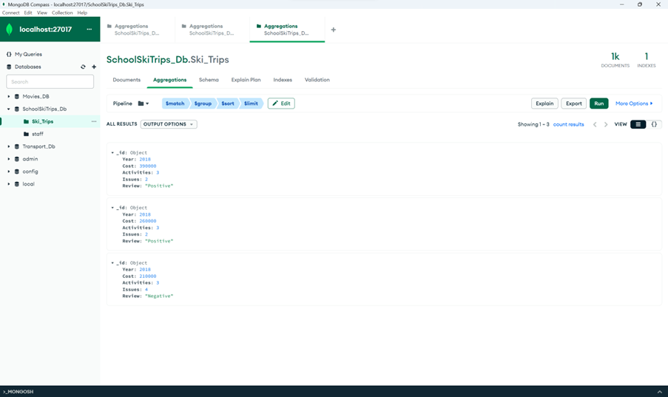Switch to list document view
668x397 pixels.
point(638,124)
